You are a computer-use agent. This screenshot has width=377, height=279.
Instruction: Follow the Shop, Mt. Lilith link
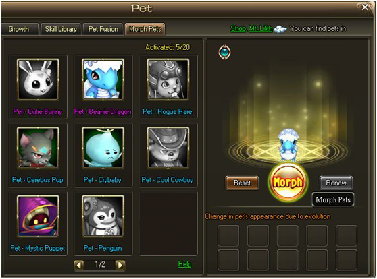pos(251,28)
